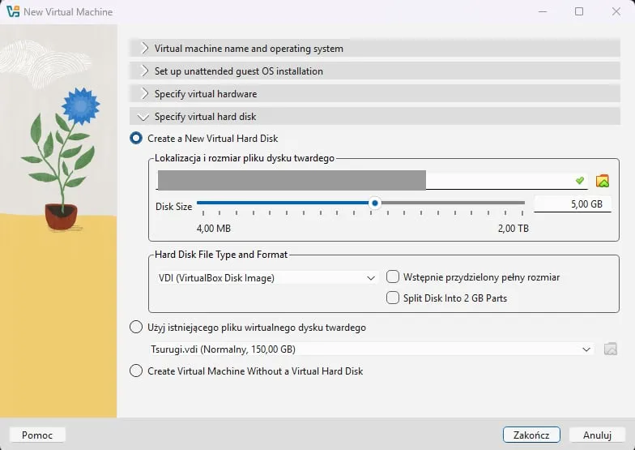Click the Anuluj button
The width and height of the screenshot is (635, 450).
597,435
